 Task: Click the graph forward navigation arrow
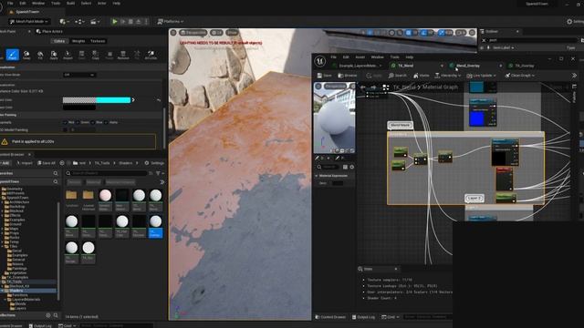pyautogui.click(x=373, y=87)
